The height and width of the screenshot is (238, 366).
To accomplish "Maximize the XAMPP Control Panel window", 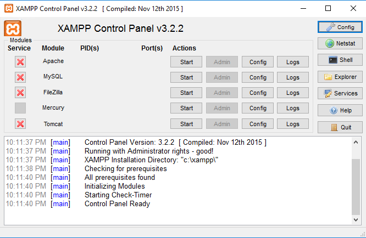I will click(x=328, y=9).
